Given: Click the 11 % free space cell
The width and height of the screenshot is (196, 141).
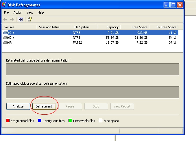Looking at the screenshot, I should pyautogui.click(x=173, y=33).
